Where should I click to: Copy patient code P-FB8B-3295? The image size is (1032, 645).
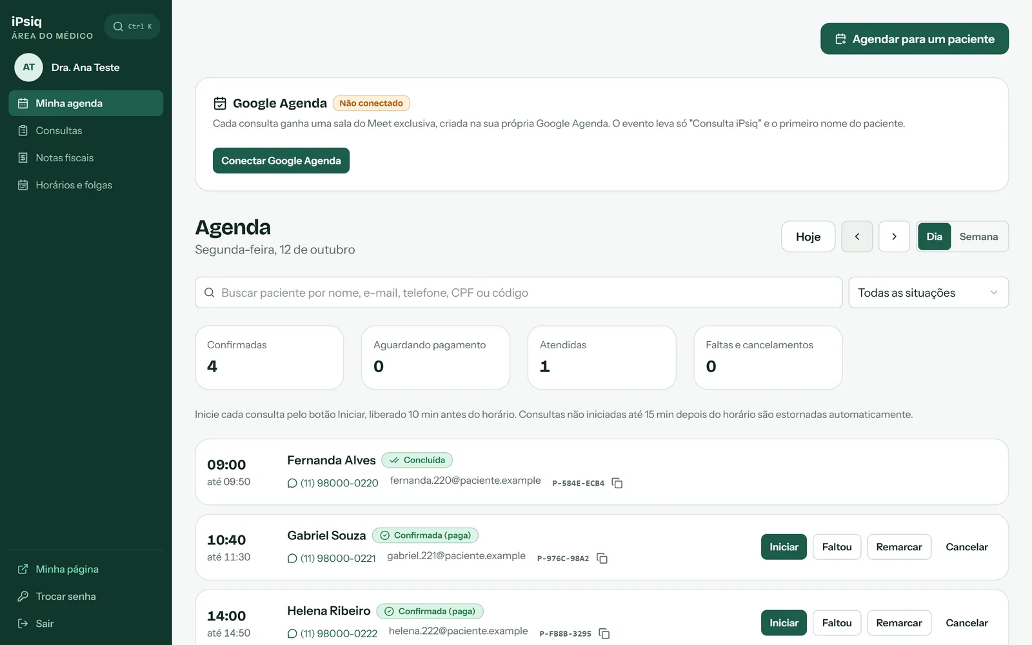604,634
